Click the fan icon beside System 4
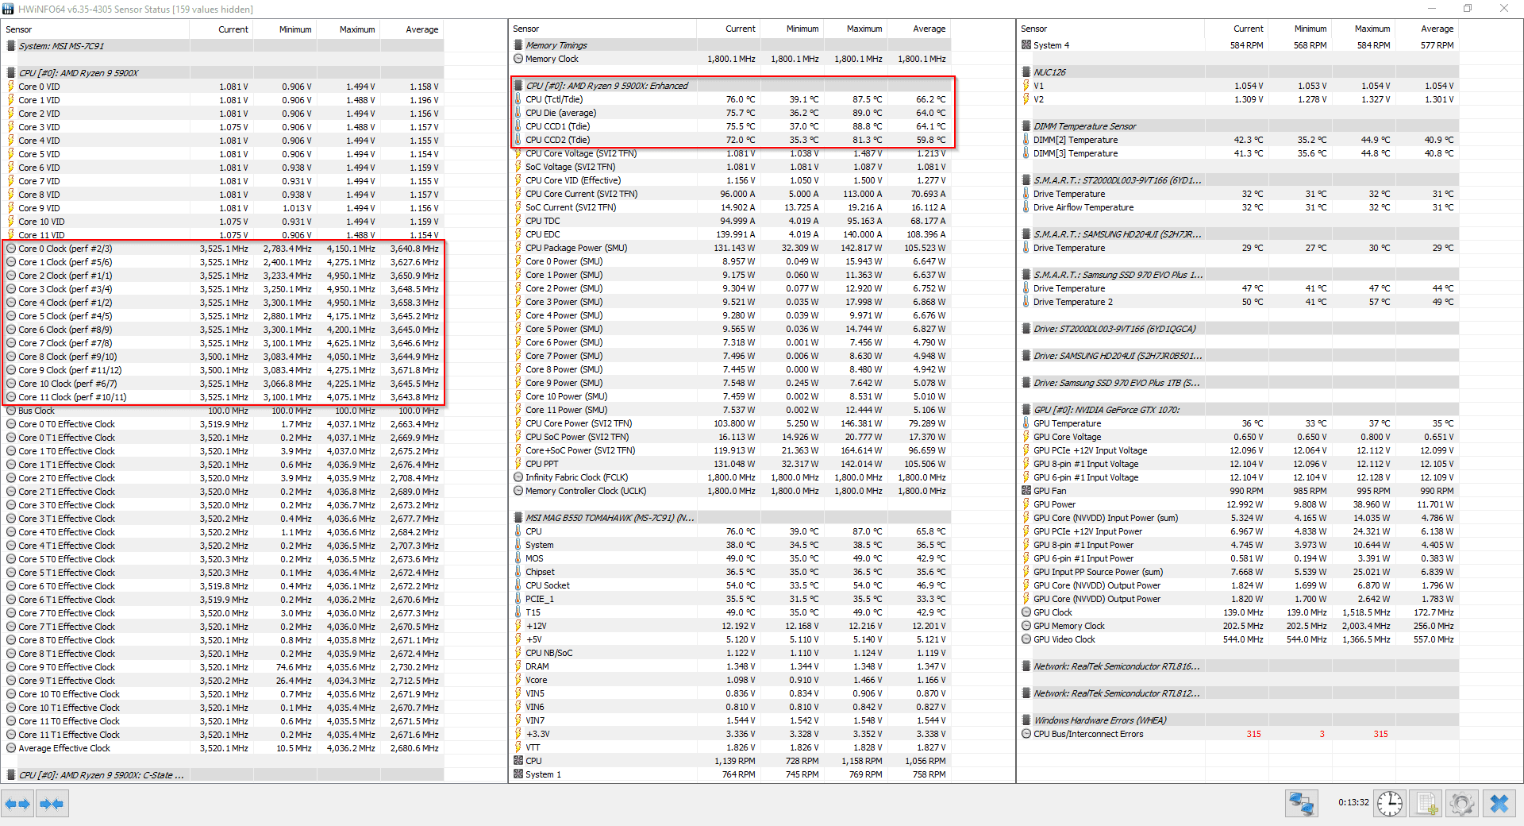The width and height of the screenshot is (1524, 826). 1026,45
